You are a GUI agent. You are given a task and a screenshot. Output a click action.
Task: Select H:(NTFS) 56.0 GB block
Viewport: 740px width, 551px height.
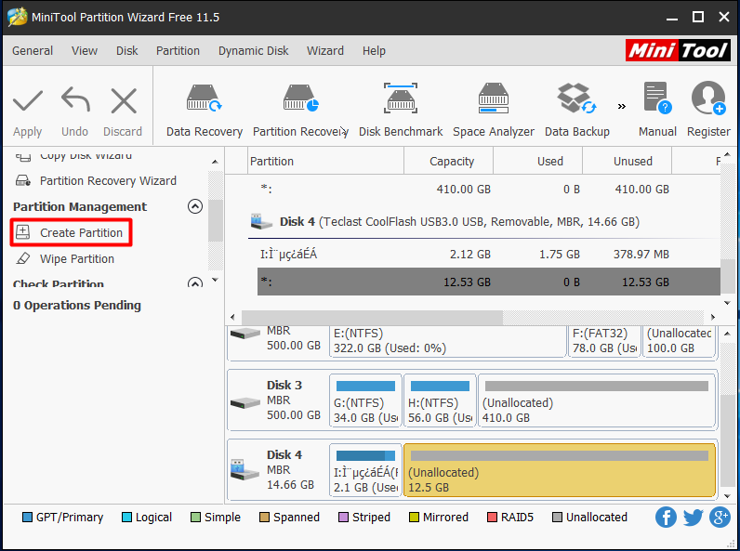(x=440, y=400)
